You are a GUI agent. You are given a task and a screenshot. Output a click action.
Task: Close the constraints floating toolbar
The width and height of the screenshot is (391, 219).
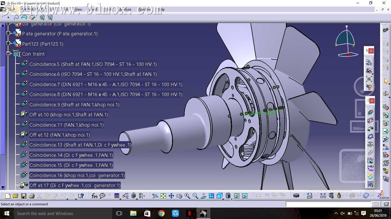coord(372,101)
